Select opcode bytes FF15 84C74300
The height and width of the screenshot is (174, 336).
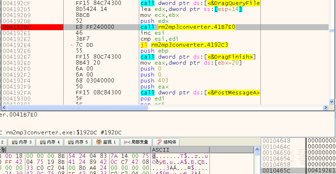(98, 3)
